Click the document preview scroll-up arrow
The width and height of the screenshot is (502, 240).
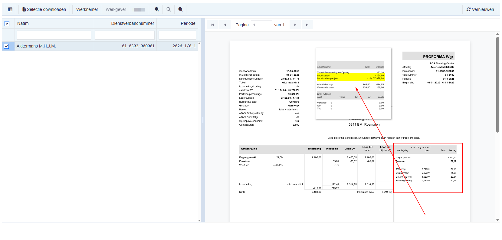497,34
